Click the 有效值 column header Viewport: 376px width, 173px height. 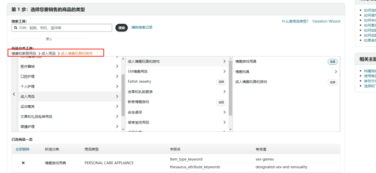[261, 149]
